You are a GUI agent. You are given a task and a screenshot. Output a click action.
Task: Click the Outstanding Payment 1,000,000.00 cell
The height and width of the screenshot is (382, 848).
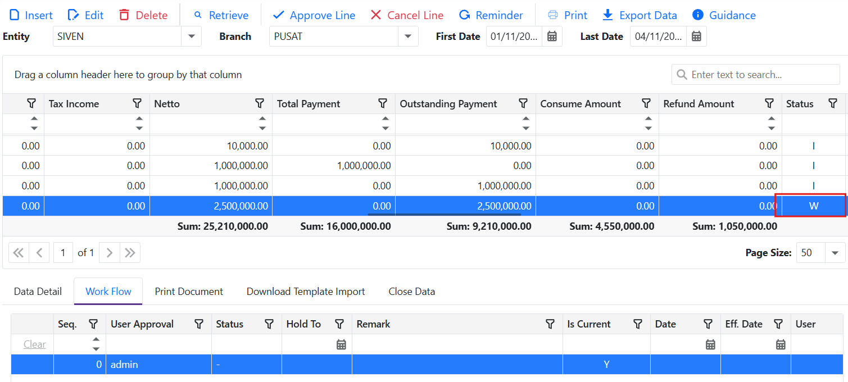[x=465, y=186]
